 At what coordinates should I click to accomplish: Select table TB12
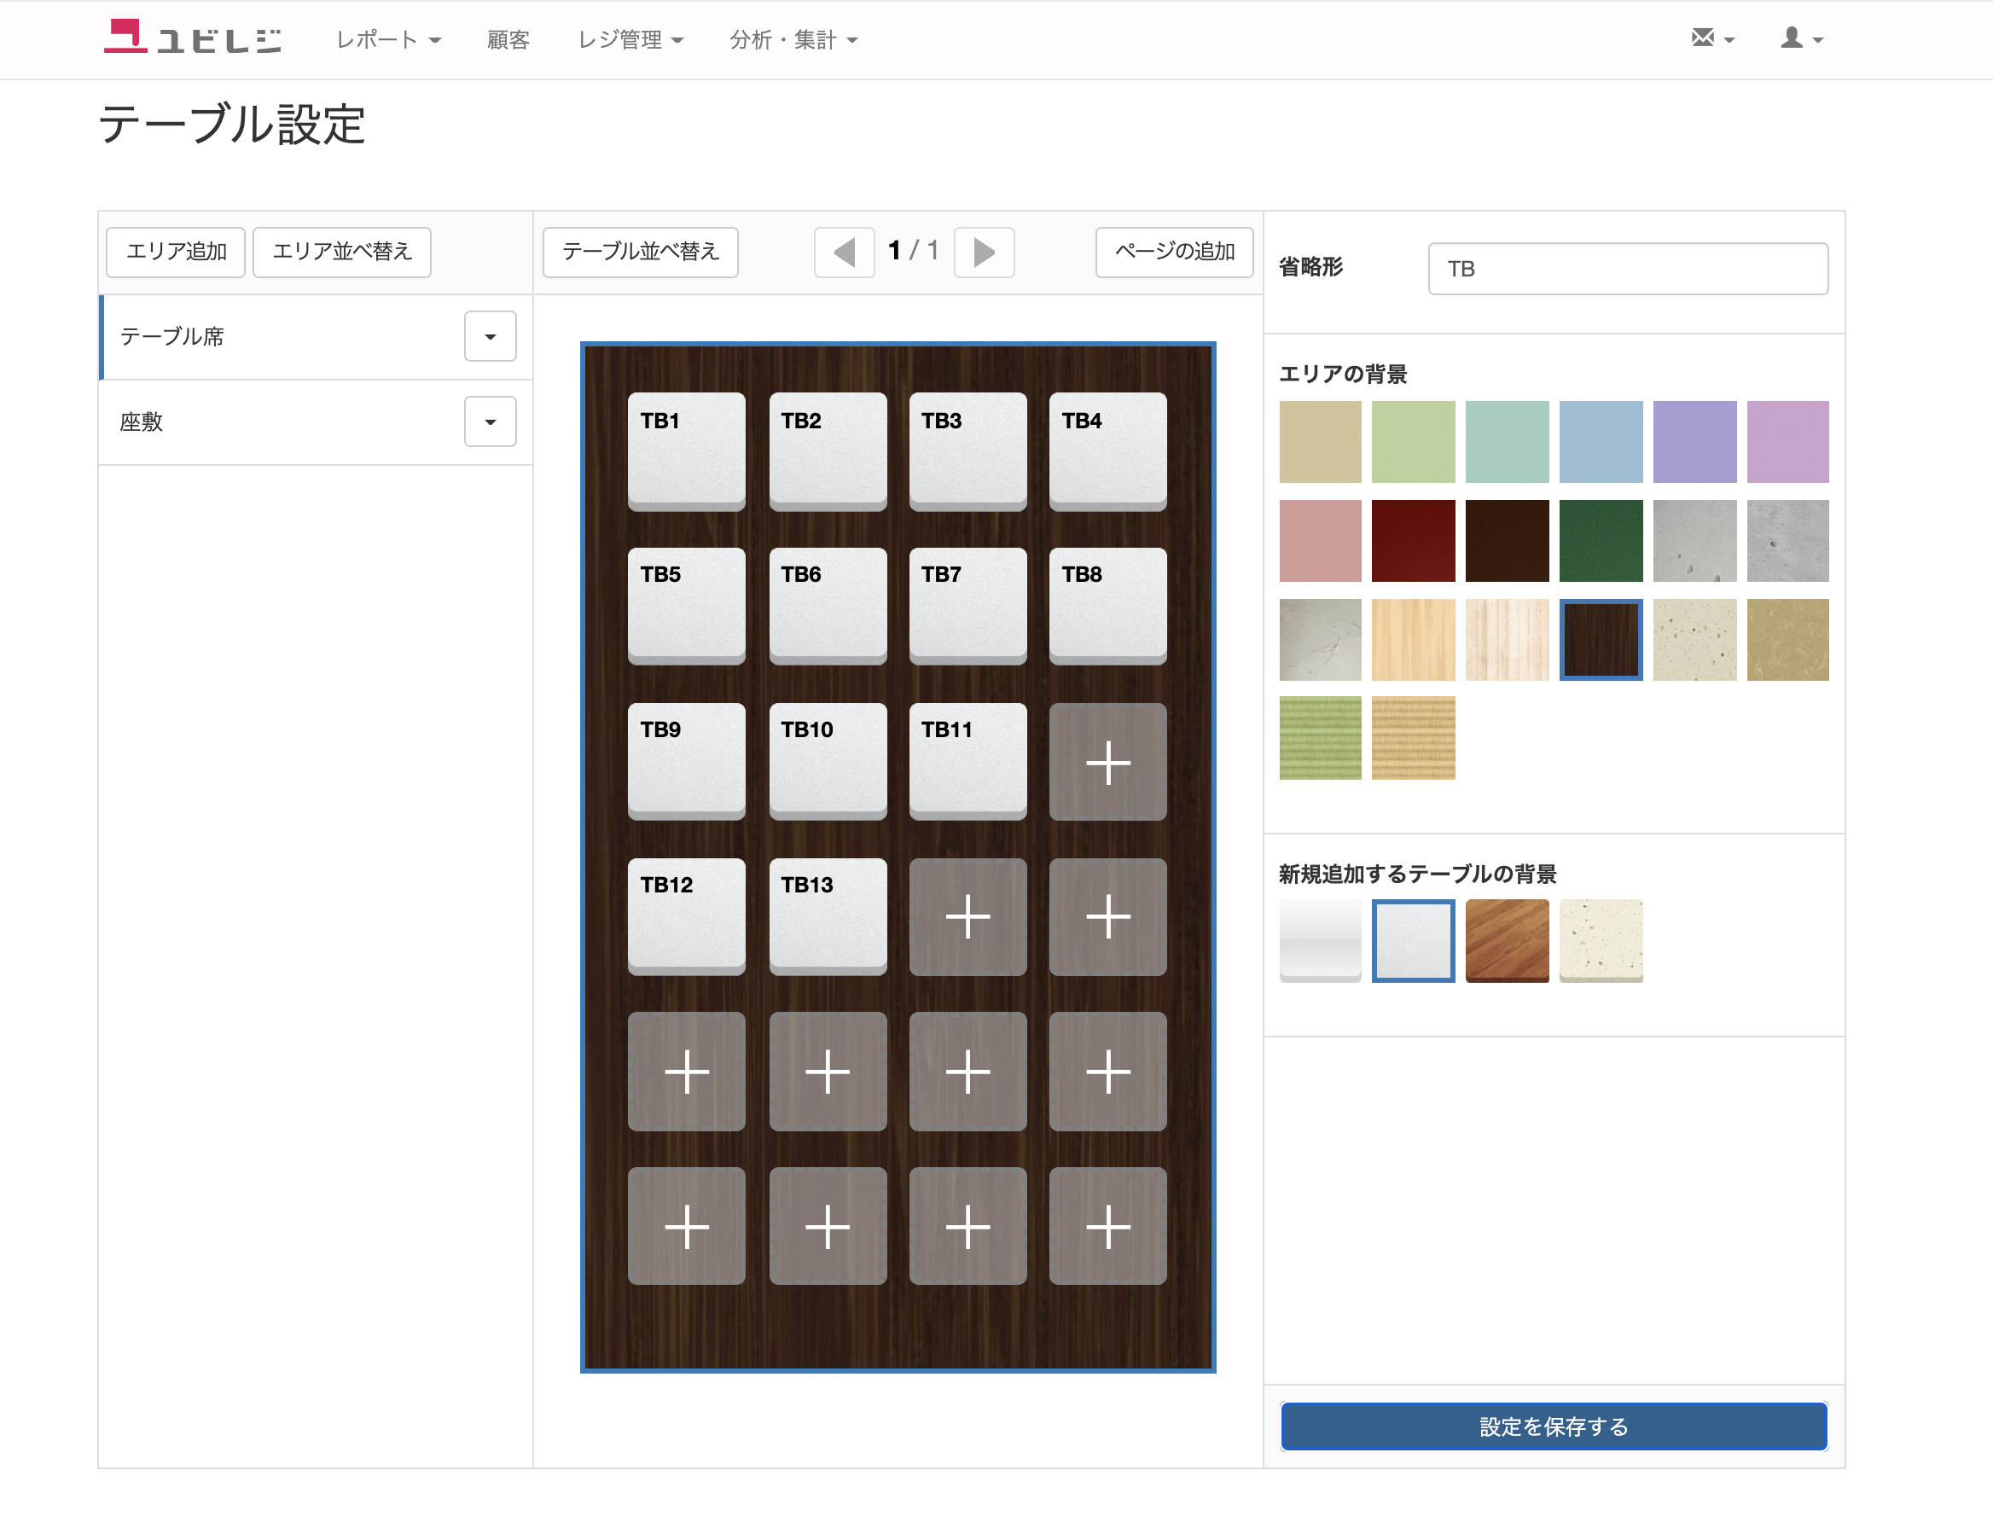coord(686,916)
